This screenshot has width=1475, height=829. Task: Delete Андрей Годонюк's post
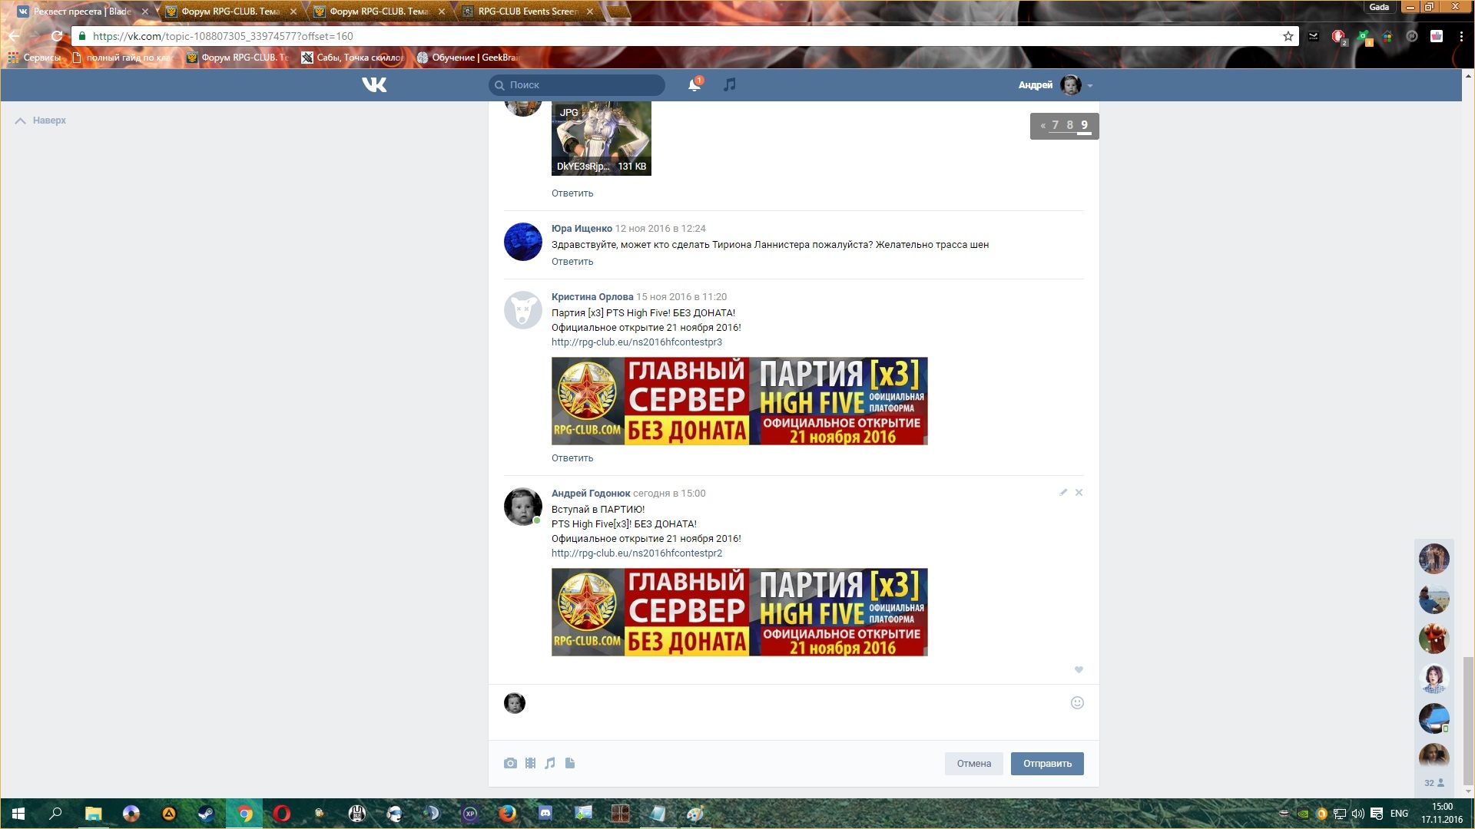(x=1079, y=492)
